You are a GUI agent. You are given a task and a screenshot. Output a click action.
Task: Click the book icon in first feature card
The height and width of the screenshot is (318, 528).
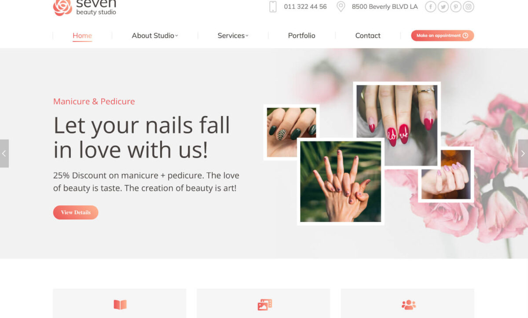pyautogui.click(x=120, y=304)
